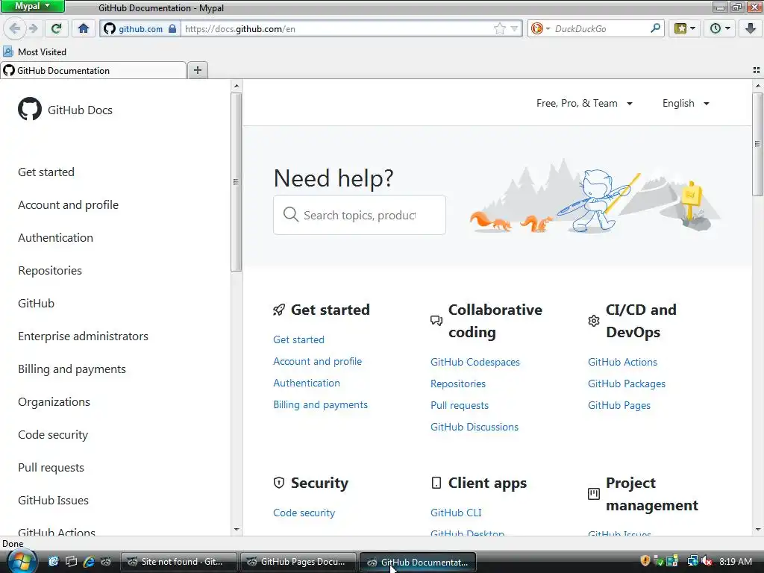Click the GitHub Docs octocat logo
Image resolution: width=764 pixels, height=573 pixels.
[x=30, y=109]
